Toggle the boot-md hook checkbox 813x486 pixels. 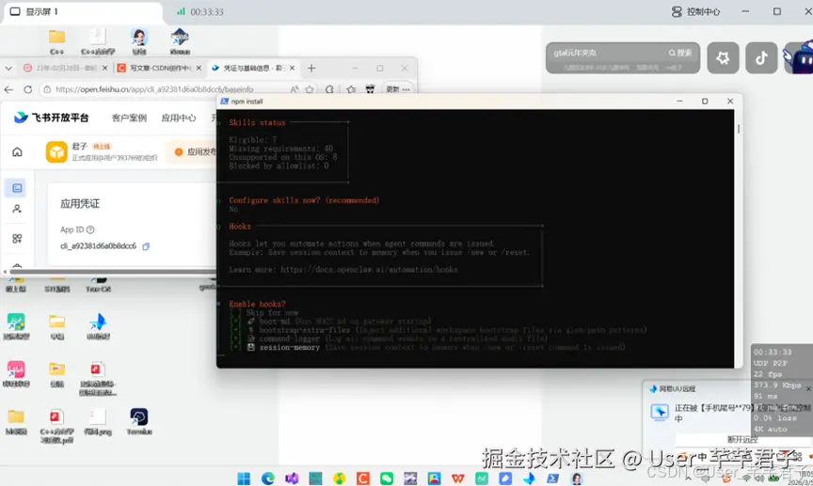pyautogui.click(x=235, y=321)
